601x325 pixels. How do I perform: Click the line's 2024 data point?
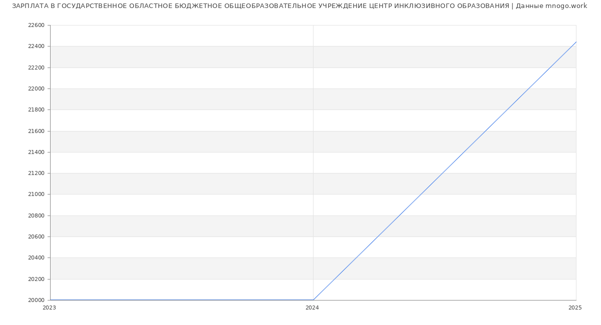click(x=313, y=300)
